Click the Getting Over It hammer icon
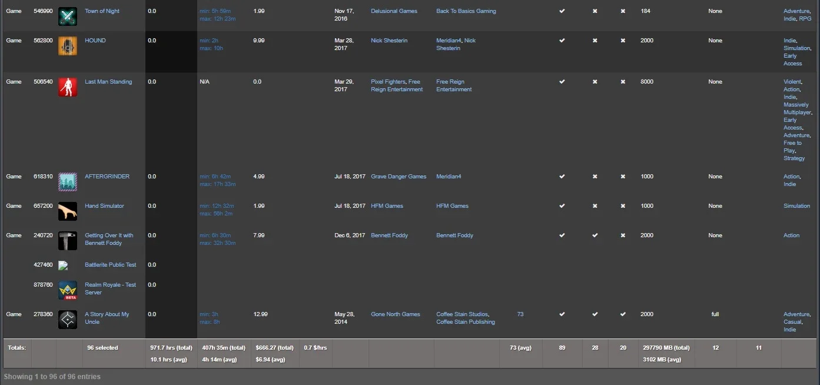Viewport: 820px width, 385px height. click(68, 241)
